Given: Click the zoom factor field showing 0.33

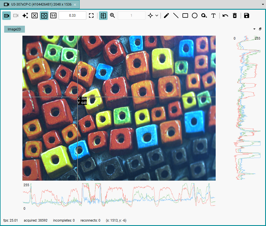Looking at the screenshot, I should (72, 15).
